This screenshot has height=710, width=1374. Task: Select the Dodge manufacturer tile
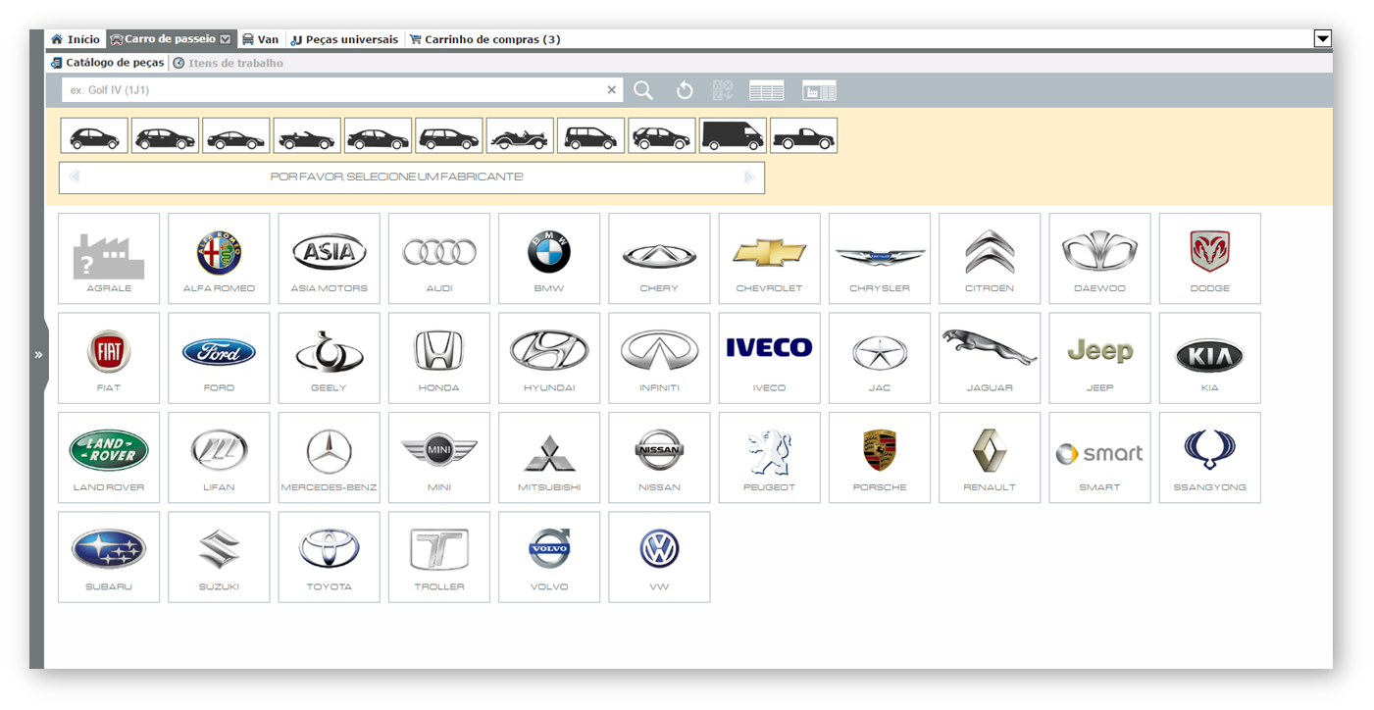point(1209,258)
